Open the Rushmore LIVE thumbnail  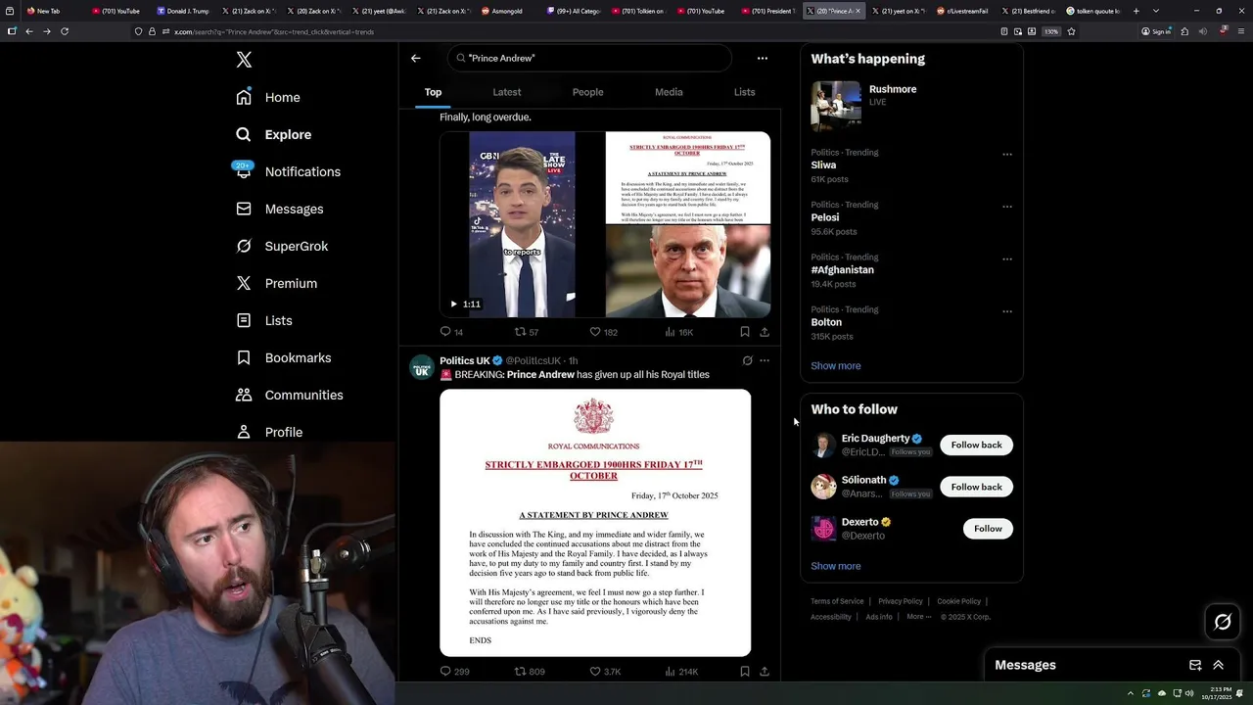[835, 106]
